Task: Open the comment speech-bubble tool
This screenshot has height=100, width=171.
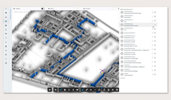Action: click(x=50, y=90)
